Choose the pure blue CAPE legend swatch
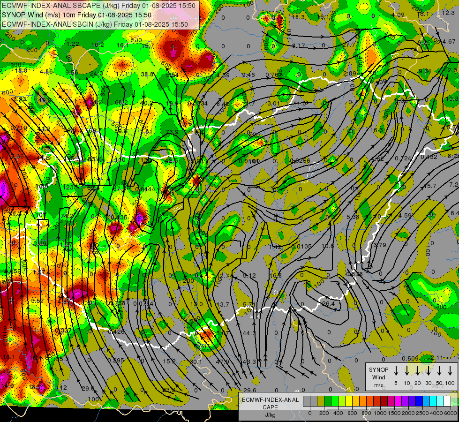 tap(419, 401)
